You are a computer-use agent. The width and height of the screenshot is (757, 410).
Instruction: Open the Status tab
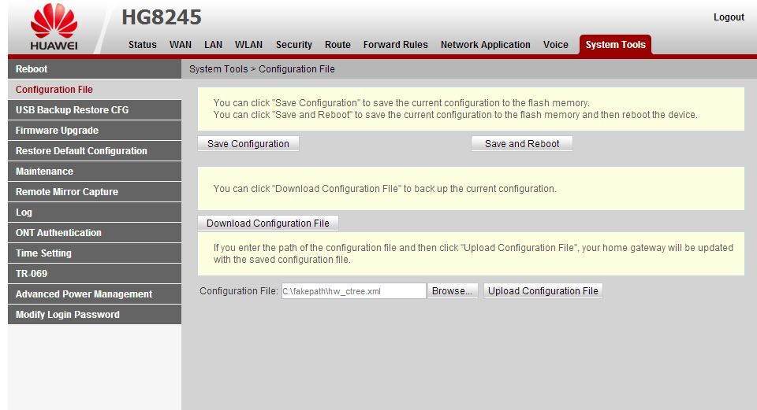[143, 45]
